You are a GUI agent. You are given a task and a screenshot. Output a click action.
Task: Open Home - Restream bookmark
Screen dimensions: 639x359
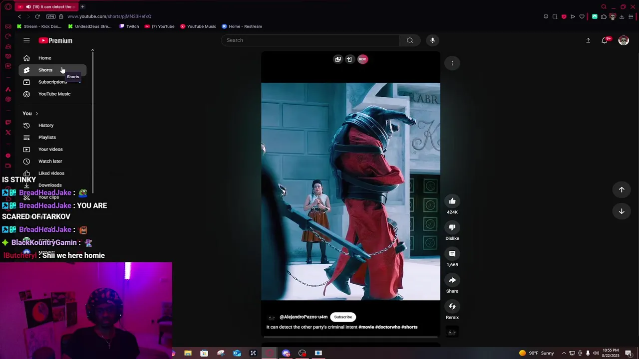pos(242,26)
